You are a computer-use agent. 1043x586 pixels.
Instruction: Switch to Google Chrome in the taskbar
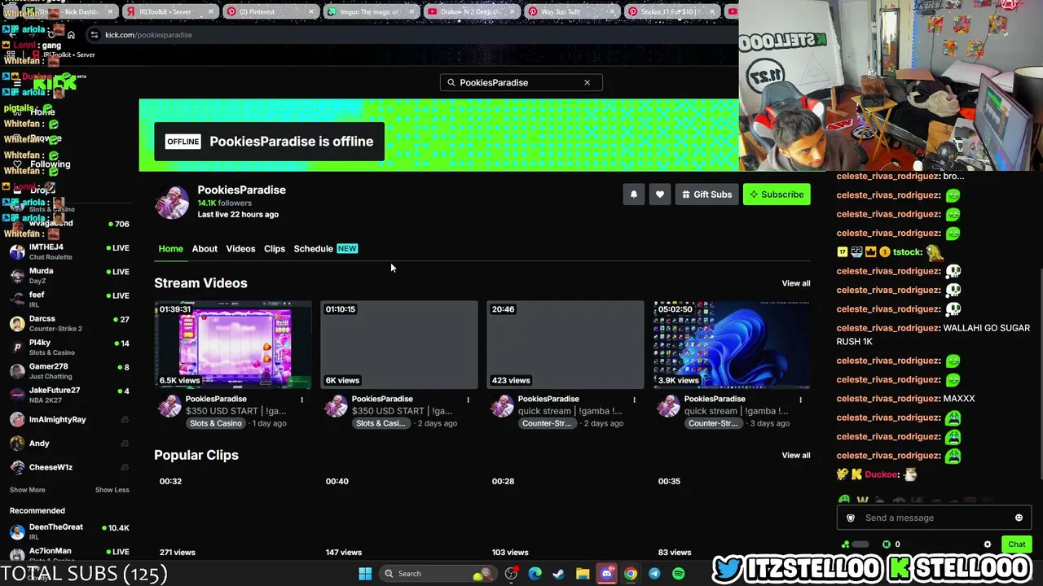click(631, 574)
